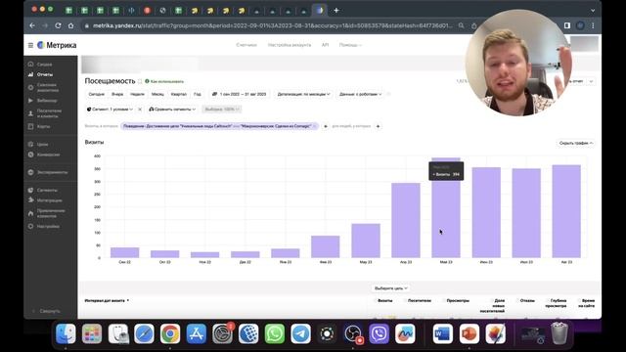Remove the segment with X button
This screenshot has width=626, height=352.
pyautogui.click(x=140, y=109)
